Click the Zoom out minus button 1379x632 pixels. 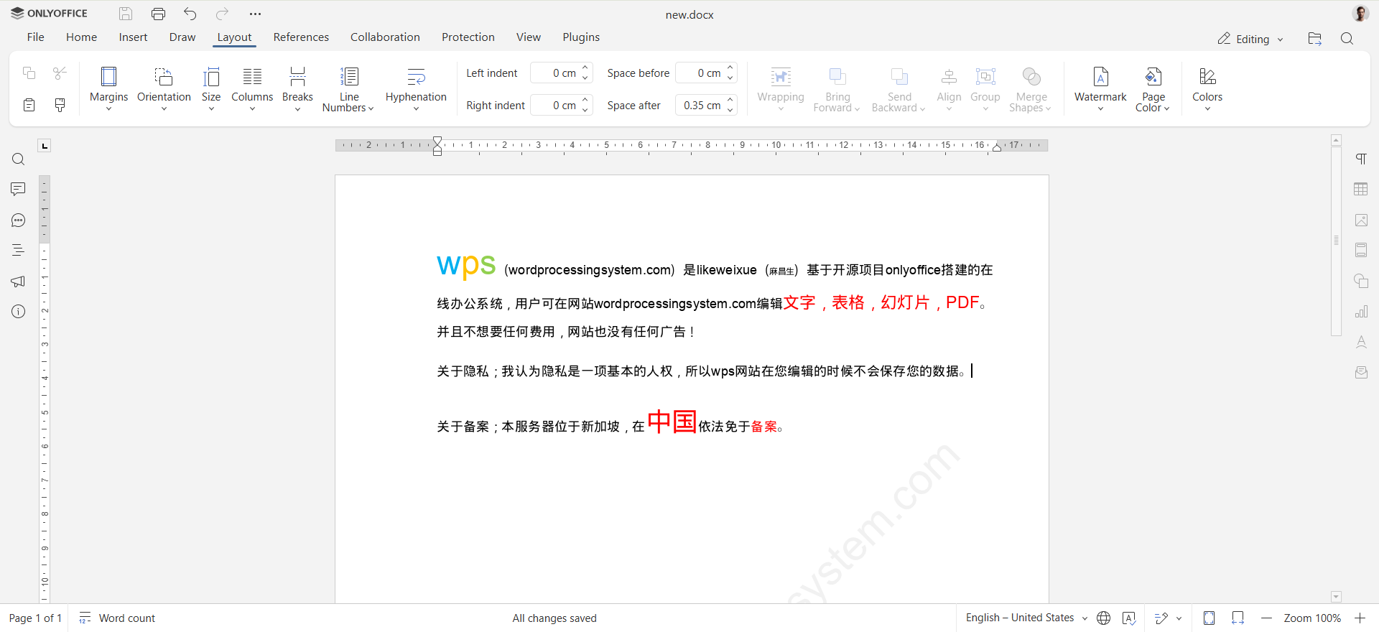point(1266,618)
